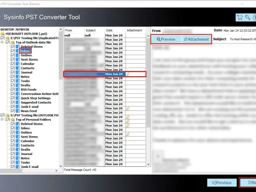The width and height of the screenshot is (256, 192).
Task: Select the highlighted Mon Jan 24 message row
Action: click(x=105, y=74)
